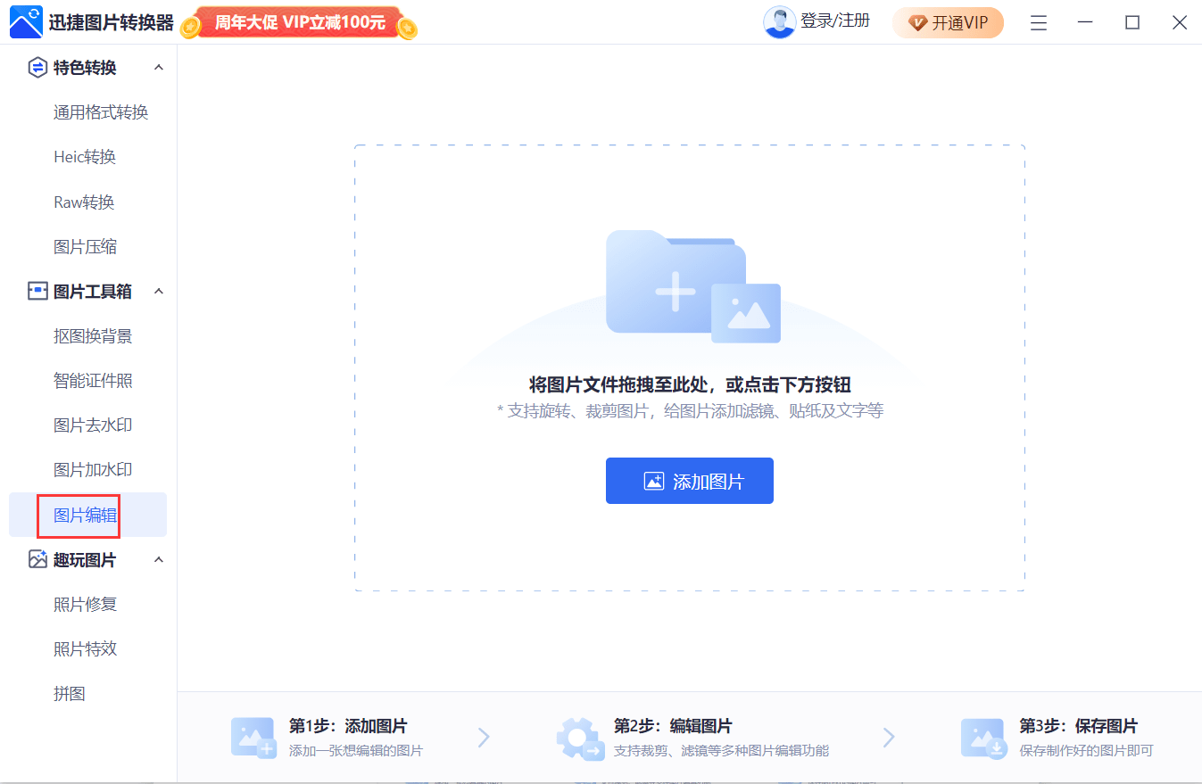Viewport: 1202px width, 784px height.
Task: Open the 周年大促 VIP立减100元 promo banner
Action: click(300, 23)
